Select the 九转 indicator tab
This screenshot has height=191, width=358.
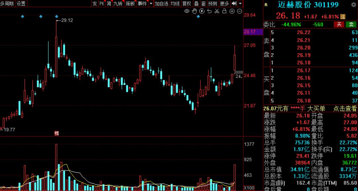[118, 4]
